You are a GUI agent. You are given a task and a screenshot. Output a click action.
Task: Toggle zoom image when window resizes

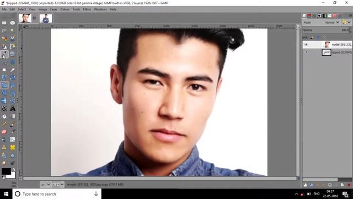coord(298,27)
